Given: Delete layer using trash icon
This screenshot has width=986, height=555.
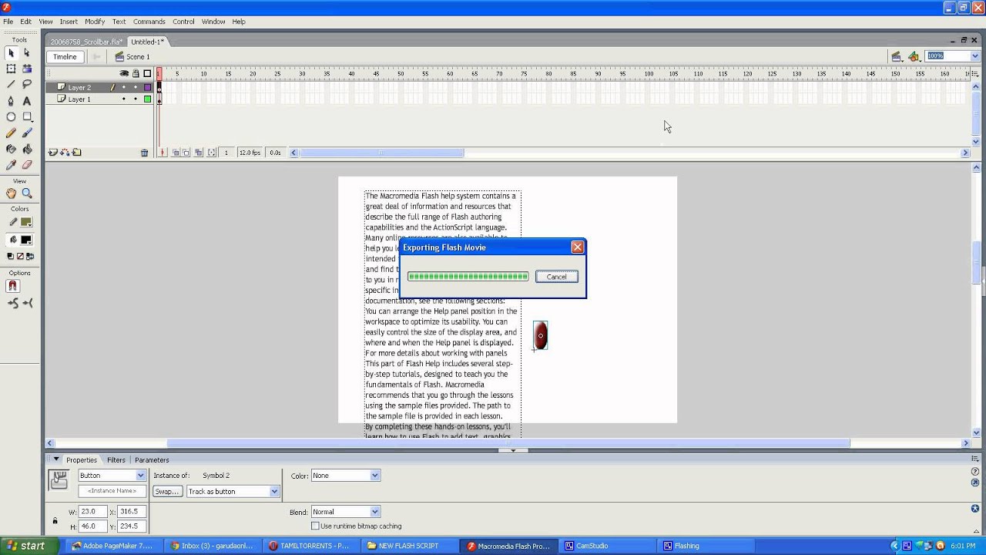Looking at the screenshot, I should point(144,153).
